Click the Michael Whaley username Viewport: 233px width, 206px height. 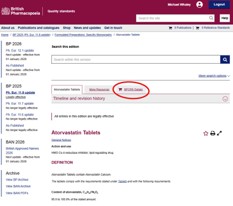(x=179, y=4)
